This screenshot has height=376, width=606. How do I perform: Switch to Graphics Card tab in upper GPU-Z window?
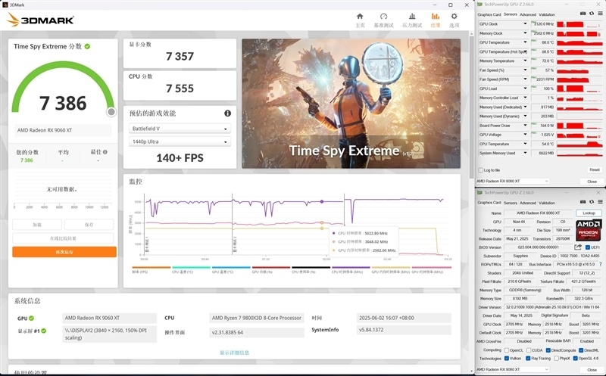pyautogui.click(x=489, y=14)
